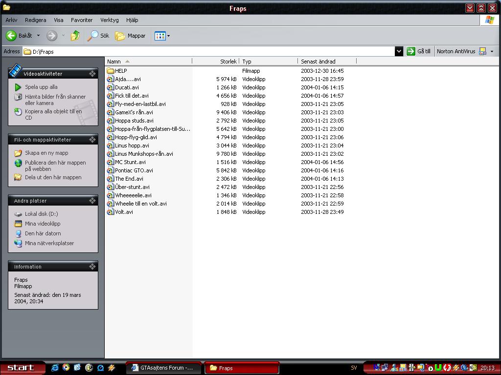
Task: Click the Bakåt back arrow icon
Action: tap(11, 36)
